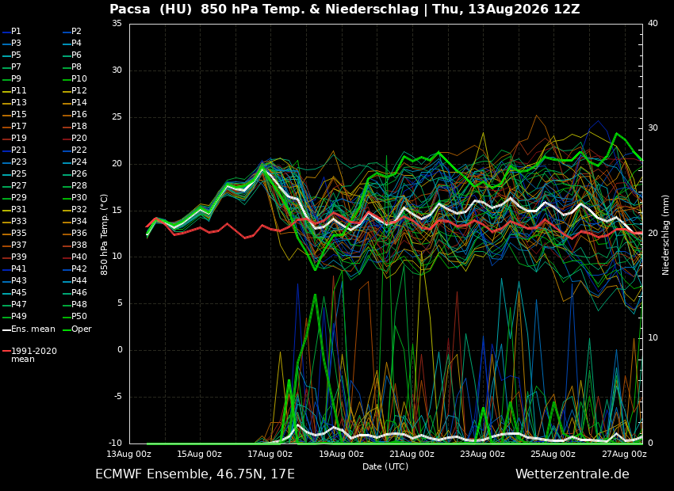Image resolution: width=674 pixels, height=491 pixels.
Task: Click the 5 tick on the temperature axis
Action: (120, 303)
